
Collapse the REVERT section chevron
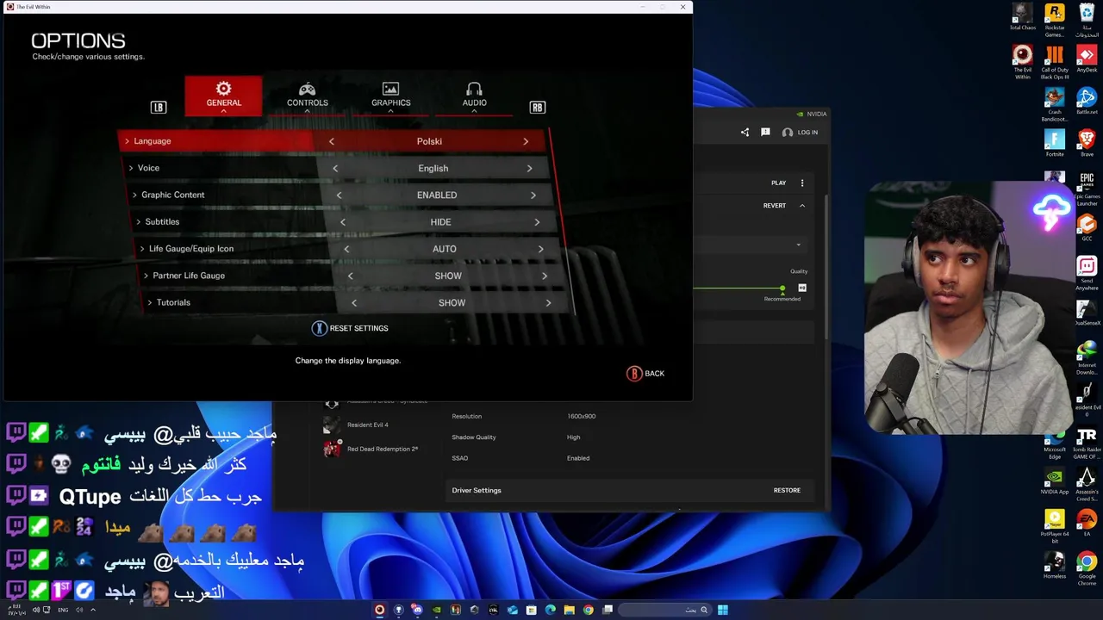(x=802, y=206)
